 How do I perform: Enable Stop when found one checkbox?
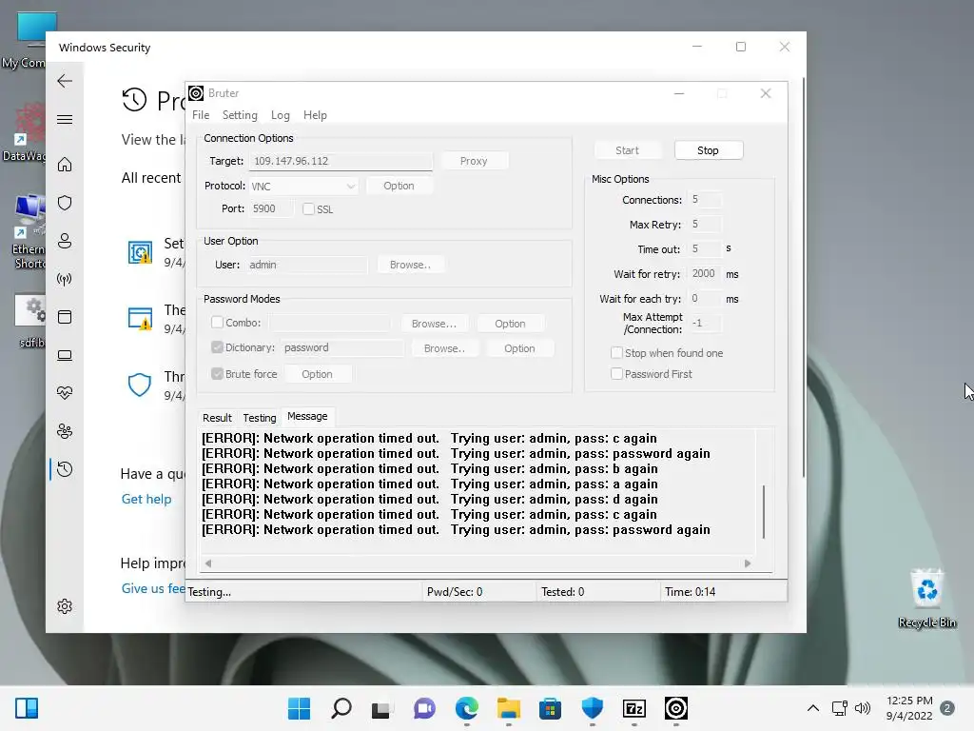coord(616,353)
